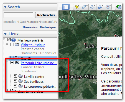Uncheck Mes lieux préférés checkbox
This screenshot has width=125, height=102.
pos(9,40)
